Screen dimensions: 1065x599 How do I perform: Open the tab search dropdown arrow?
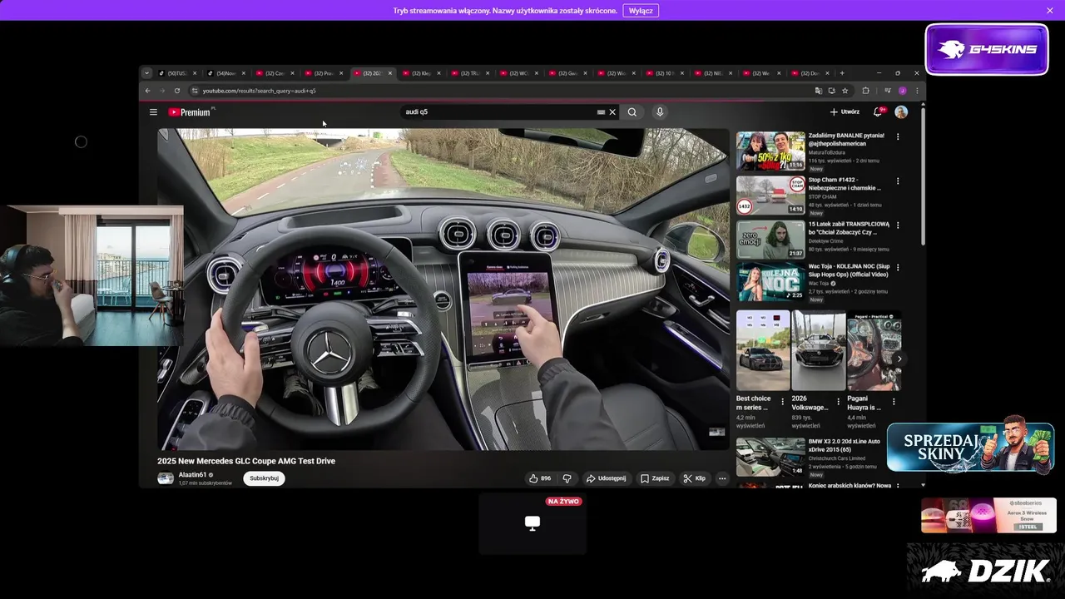point(146,73)
